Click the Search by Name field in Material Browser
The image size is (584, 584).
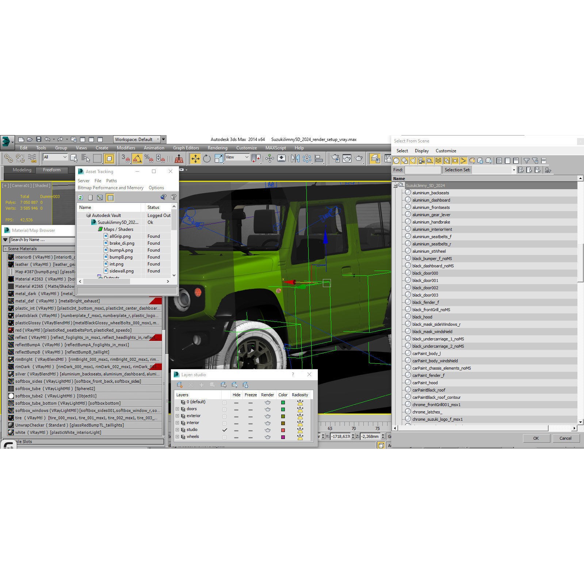coord(42,240)
